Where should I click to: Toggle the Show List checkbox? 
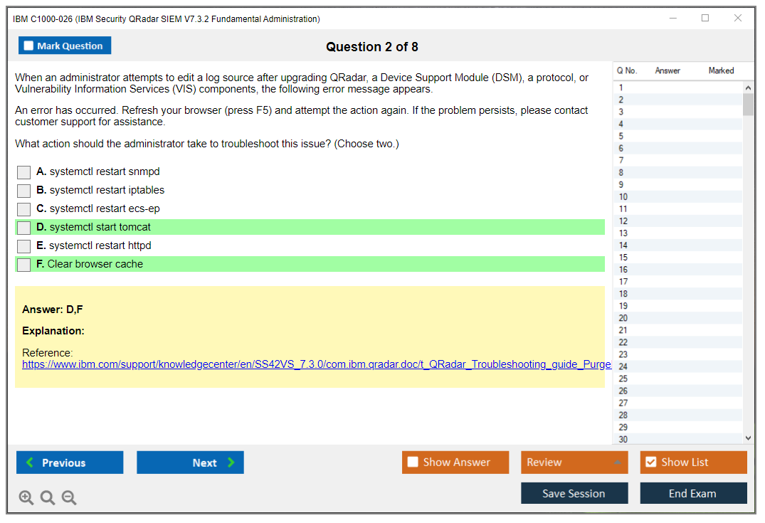pyautogui.click(x=650, y=463)
